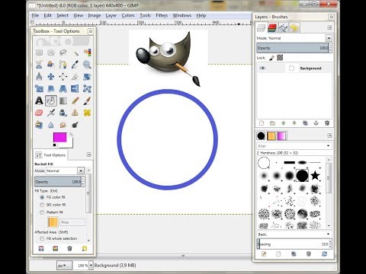
Task: Select the Zoom magnifier tool
Action: tap(87, 65)
